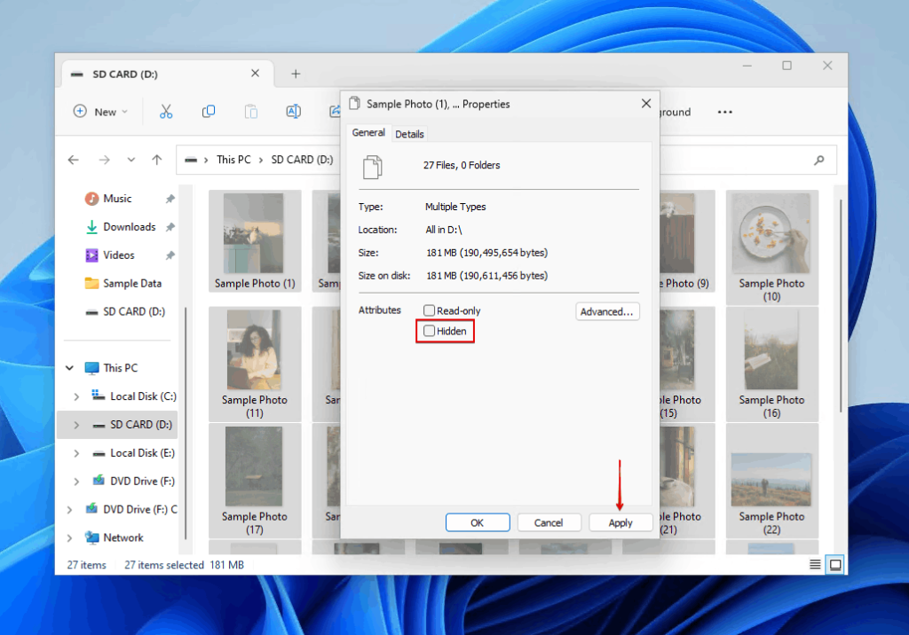This screenshot has height=635, width=909.
Task: Click the Share icon in the toolbar
Action: 336,112
